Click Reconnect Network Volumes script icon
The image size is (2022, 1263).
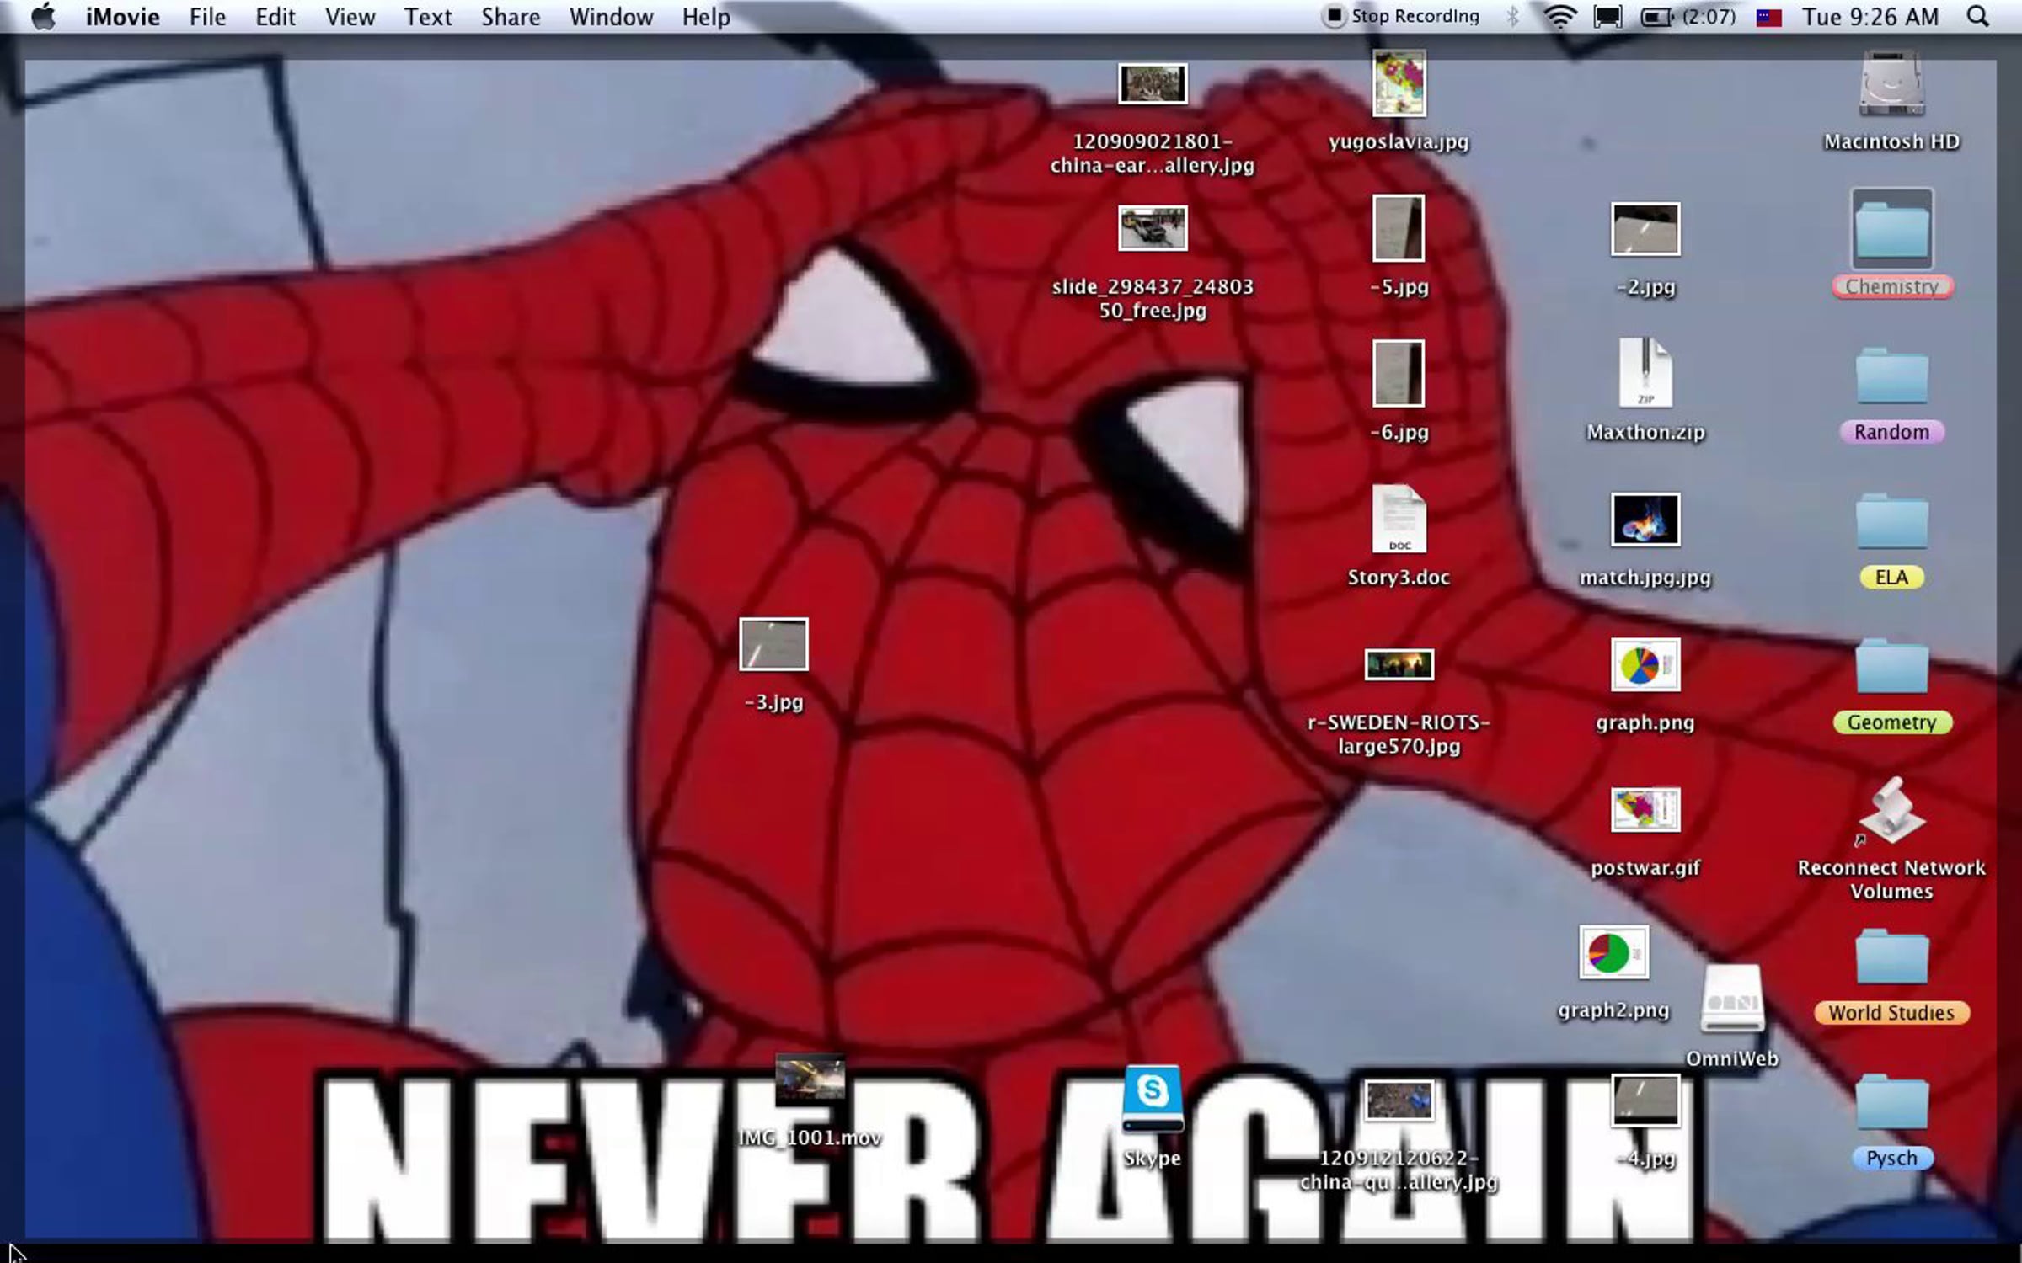[1891, 812]
